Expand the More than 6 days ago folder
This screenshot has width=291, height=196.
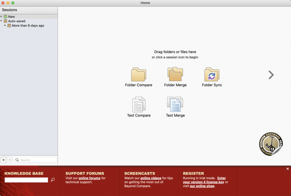pos(5,26)
